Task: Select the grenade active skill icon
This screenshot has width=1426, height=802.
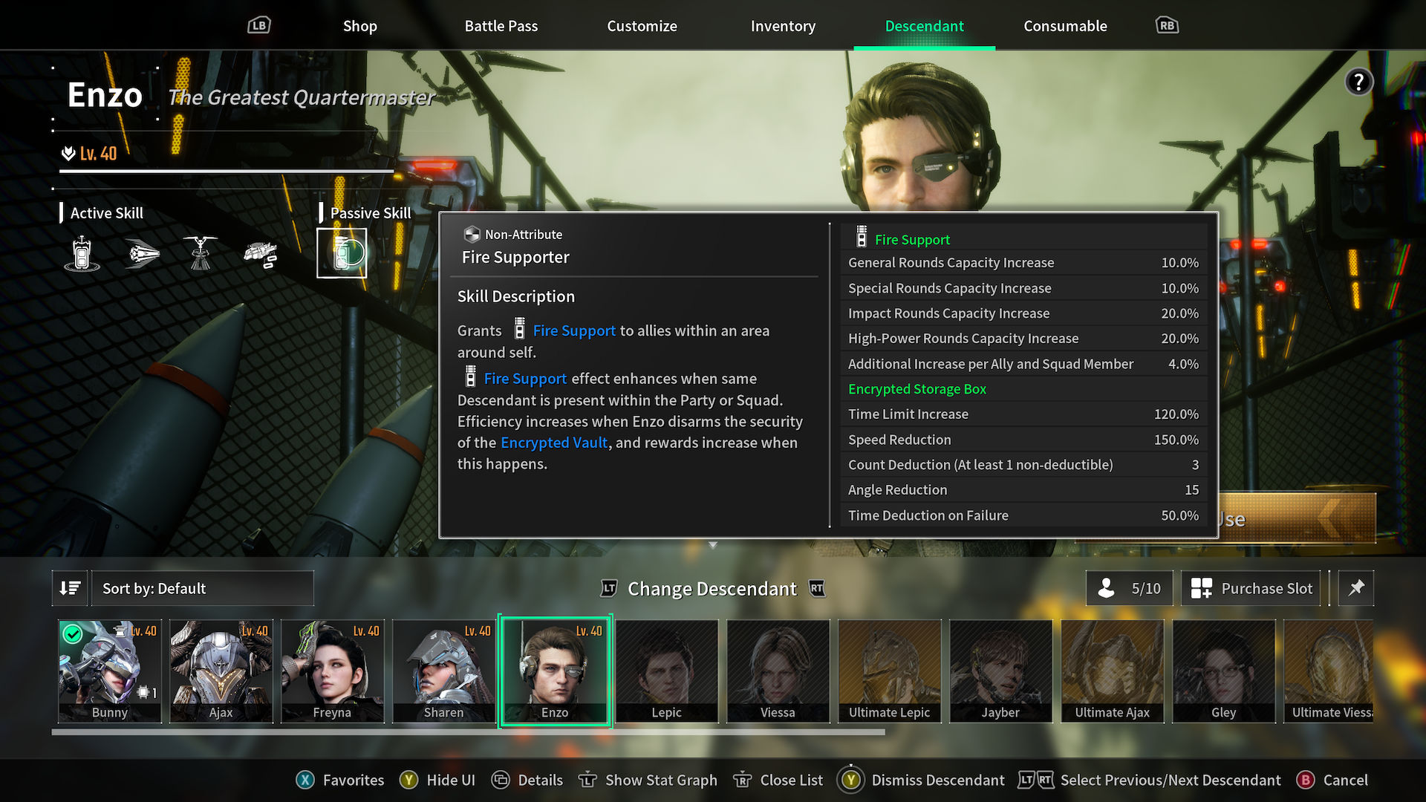Action: 81,252
